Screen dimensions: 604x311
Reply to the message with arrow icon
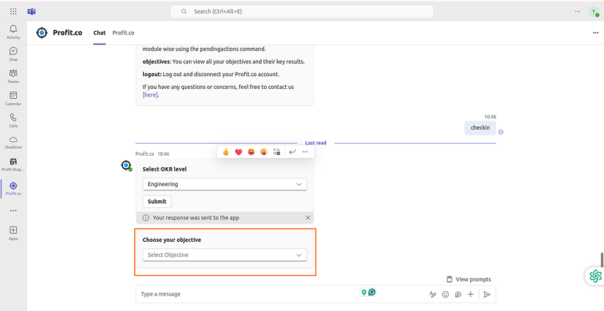292,152
